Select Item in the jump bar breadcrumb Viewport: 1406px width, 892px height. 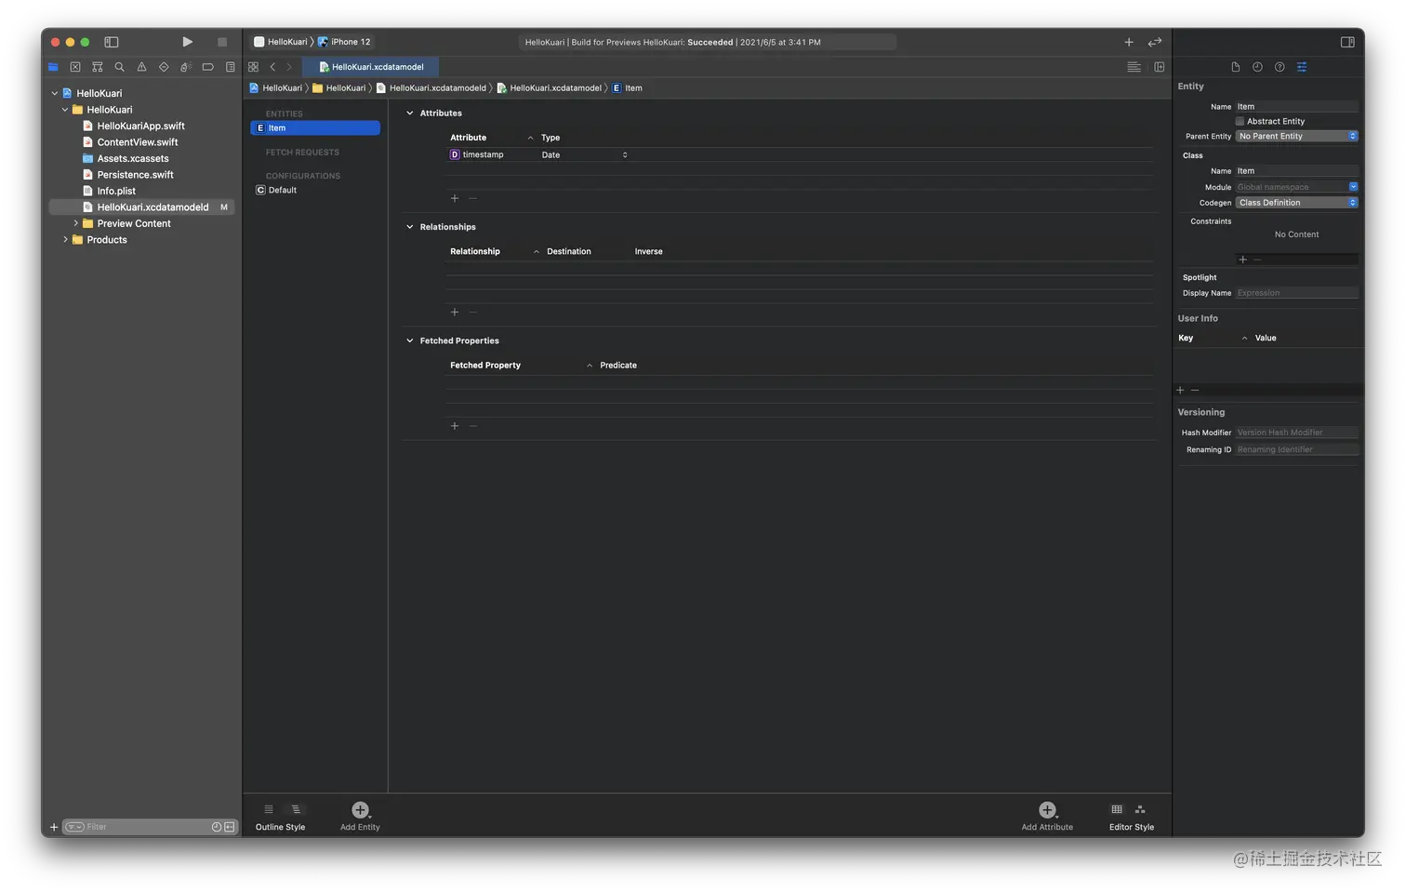(x=630, y=87)
